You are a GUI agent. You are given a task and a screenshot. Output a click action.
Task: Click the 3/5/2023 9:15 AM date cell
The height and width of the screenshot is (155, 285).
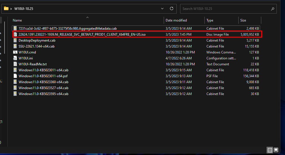point(178,70)
